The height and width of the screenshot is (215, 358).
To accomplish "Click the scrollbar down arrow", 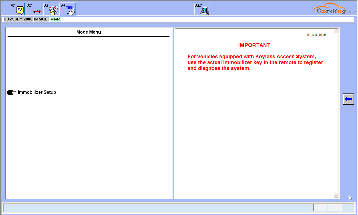I will coord(336,195).
